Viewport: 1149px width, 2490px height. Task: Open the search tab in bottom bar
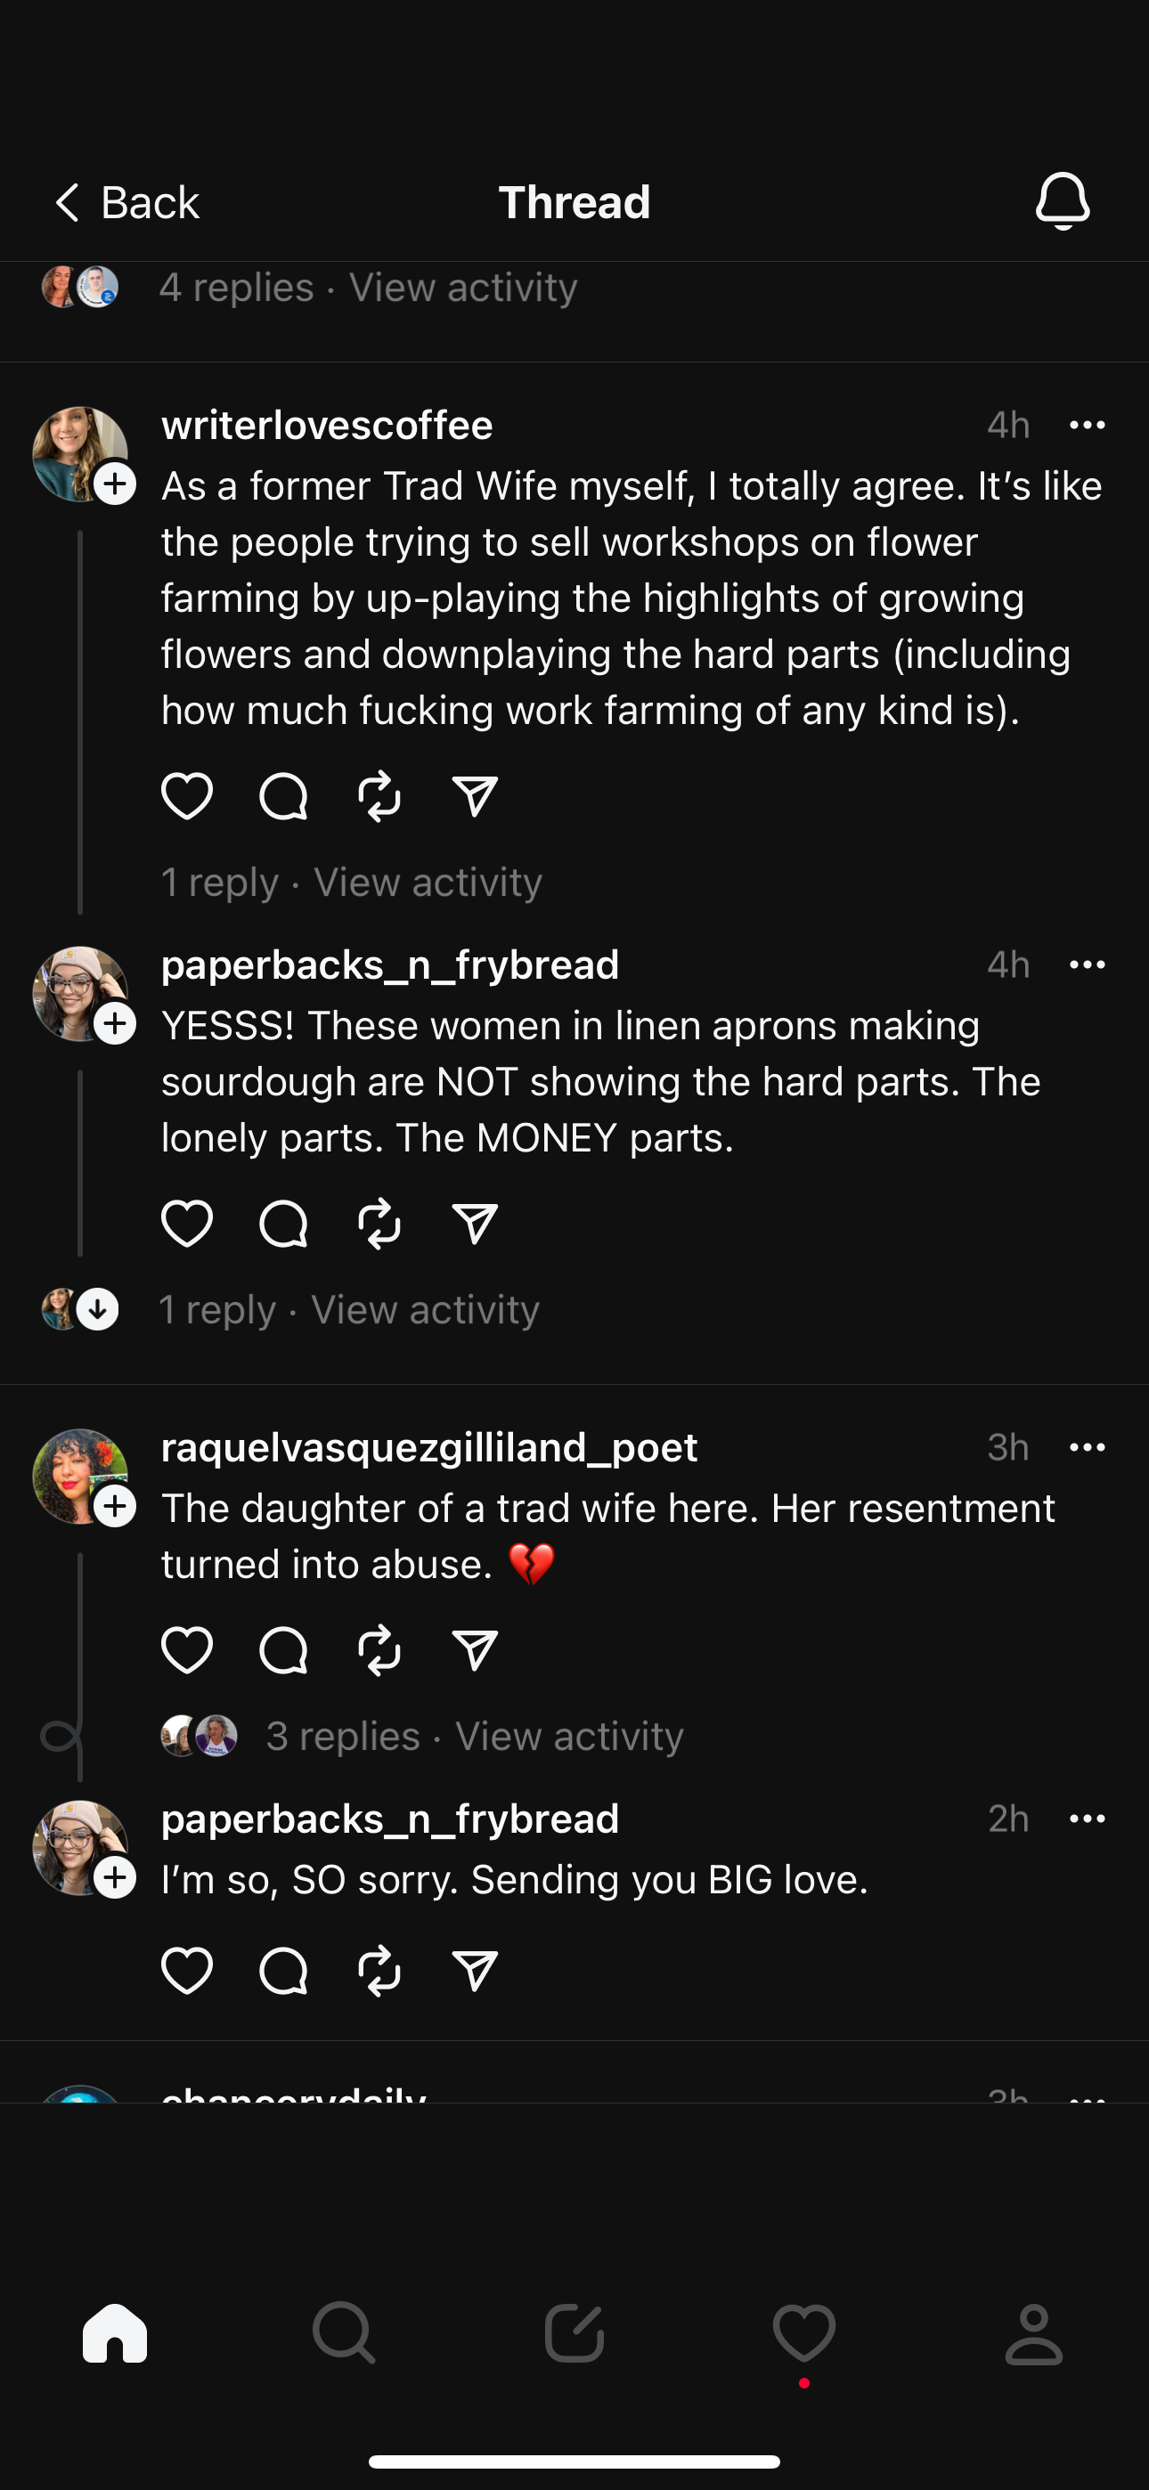[343, 2333]
